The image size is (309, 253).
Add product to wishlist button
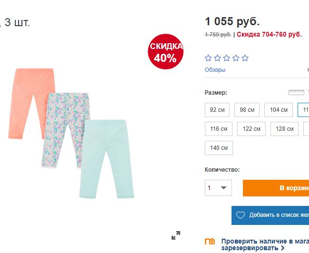(x=276, y=215)
